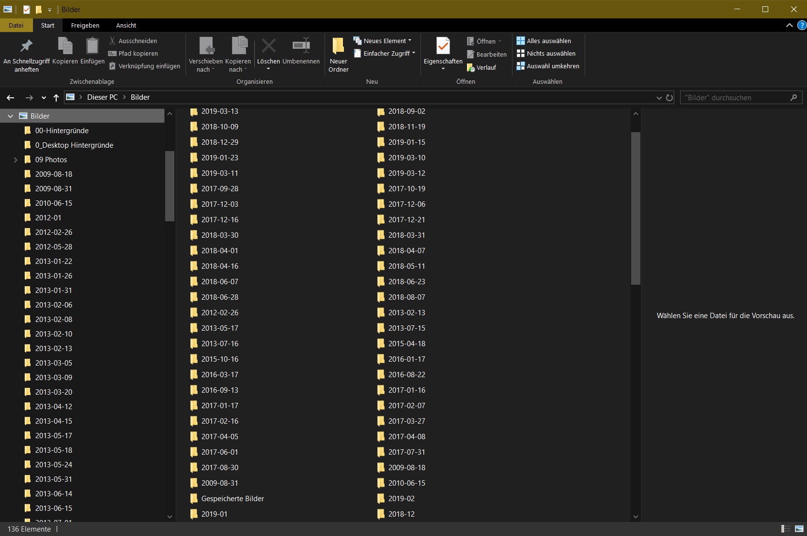Click Verknüpfung einfügen
The width and height of the screenshot is (807, 536).
pos(144,66)
